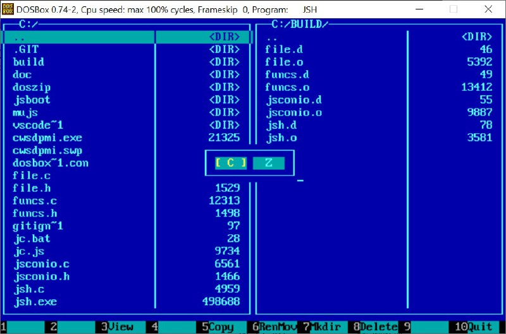Select the C drive option in dialog

(231, 163)
